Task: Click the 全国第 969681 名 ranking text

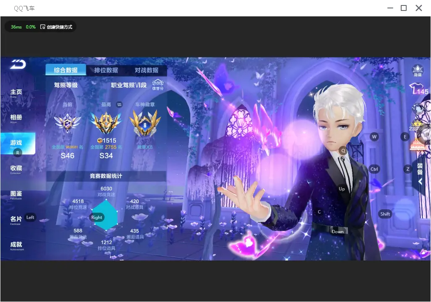Action: (x=67, y=147)
